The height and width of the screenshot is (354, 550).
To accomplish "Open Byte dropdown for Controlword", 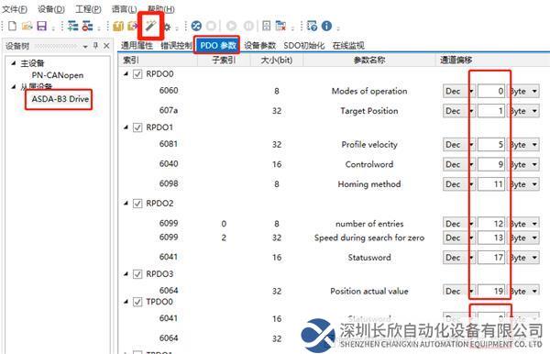I will tap(523, 164).
